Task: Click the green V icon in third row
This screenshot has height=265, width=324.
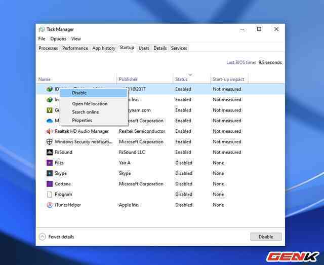Action: point(50,110)
